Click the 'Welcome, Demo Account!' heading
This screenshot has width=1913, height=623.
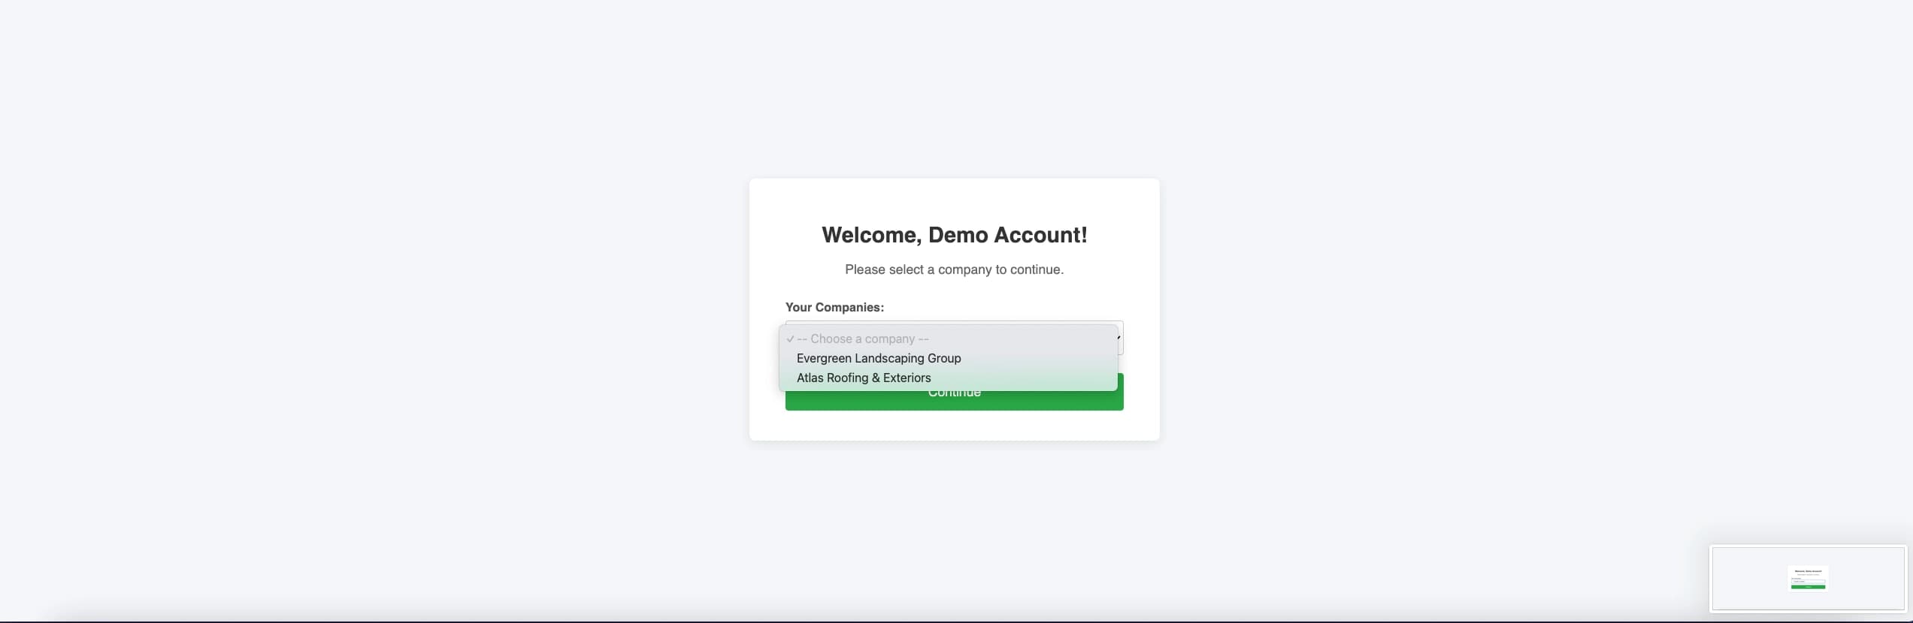pyautogui.click(x=954, y=235)
